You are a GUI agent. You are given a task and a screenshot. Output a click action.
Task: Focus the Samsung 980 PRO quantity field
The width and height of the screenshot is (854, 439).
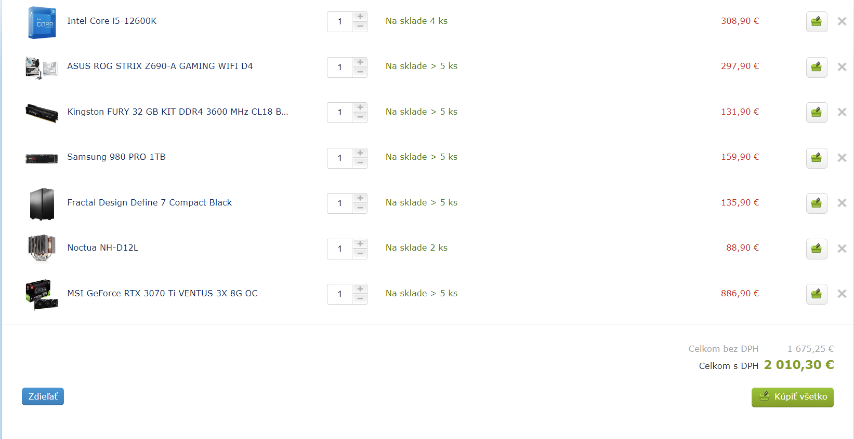340,158
